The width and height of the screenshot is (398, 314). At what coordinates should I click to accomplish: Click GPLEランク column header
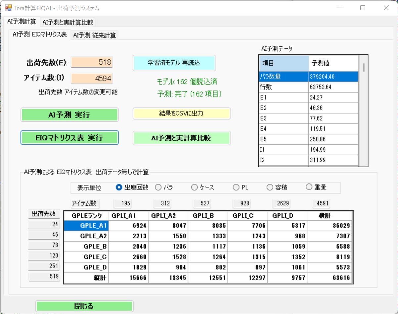click(86, 216)
